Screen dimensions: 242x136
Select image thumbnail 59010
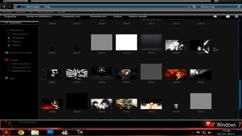click(x=102, y=104)
